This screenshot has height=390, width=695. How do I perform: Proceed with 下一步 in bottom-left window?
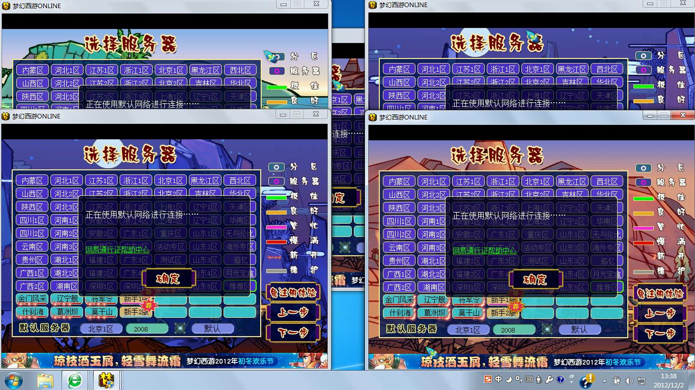pos(293,333)
